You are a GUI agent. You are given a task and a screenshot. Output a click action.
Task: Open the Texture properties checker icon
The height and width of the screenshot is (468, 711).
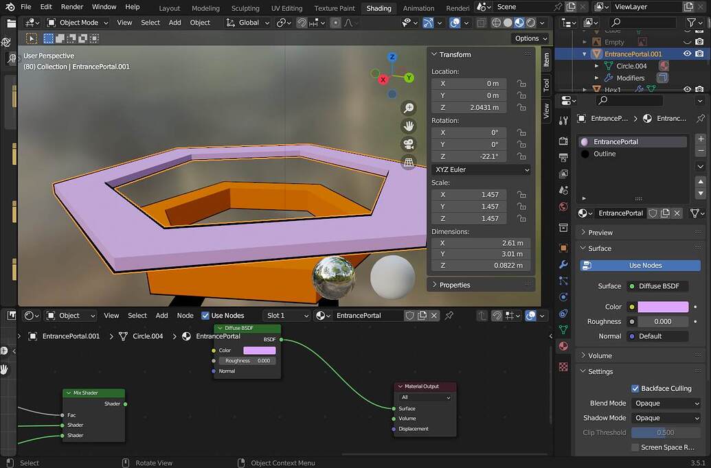(563, 366)
